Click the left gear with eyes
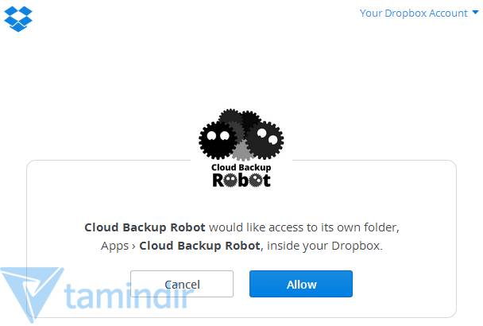This screenshot has width=483, height=326. pyautogui.click(x=218, y=140)
